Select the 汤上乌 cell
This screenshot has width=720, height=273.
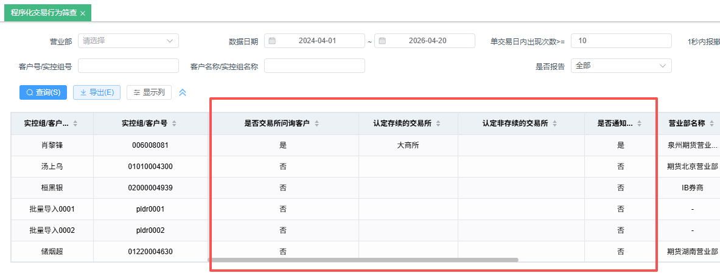[x=52, y=167]
